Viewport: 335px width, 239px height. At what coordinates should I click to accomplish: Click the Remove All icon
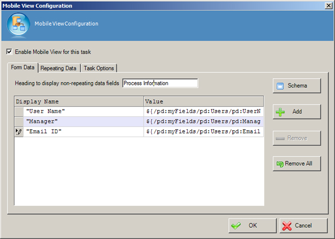tap(279, 163)
